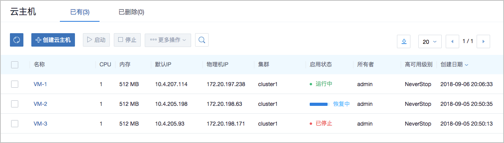Click 云主机 page title
This screenshot has height=143, width=504.
pos(23,11)
